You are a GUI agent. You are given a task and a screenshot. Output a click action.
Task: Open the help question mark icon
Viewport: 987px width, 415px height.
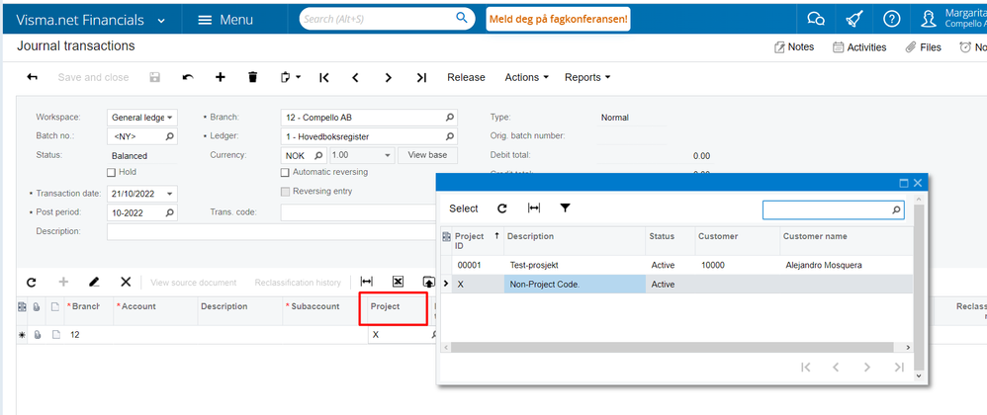click(x=891, y=20)
